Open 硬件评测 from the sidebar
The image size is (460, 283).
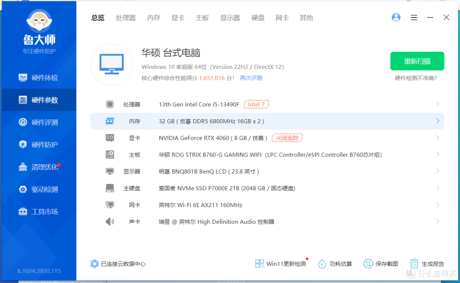(38, 122)
